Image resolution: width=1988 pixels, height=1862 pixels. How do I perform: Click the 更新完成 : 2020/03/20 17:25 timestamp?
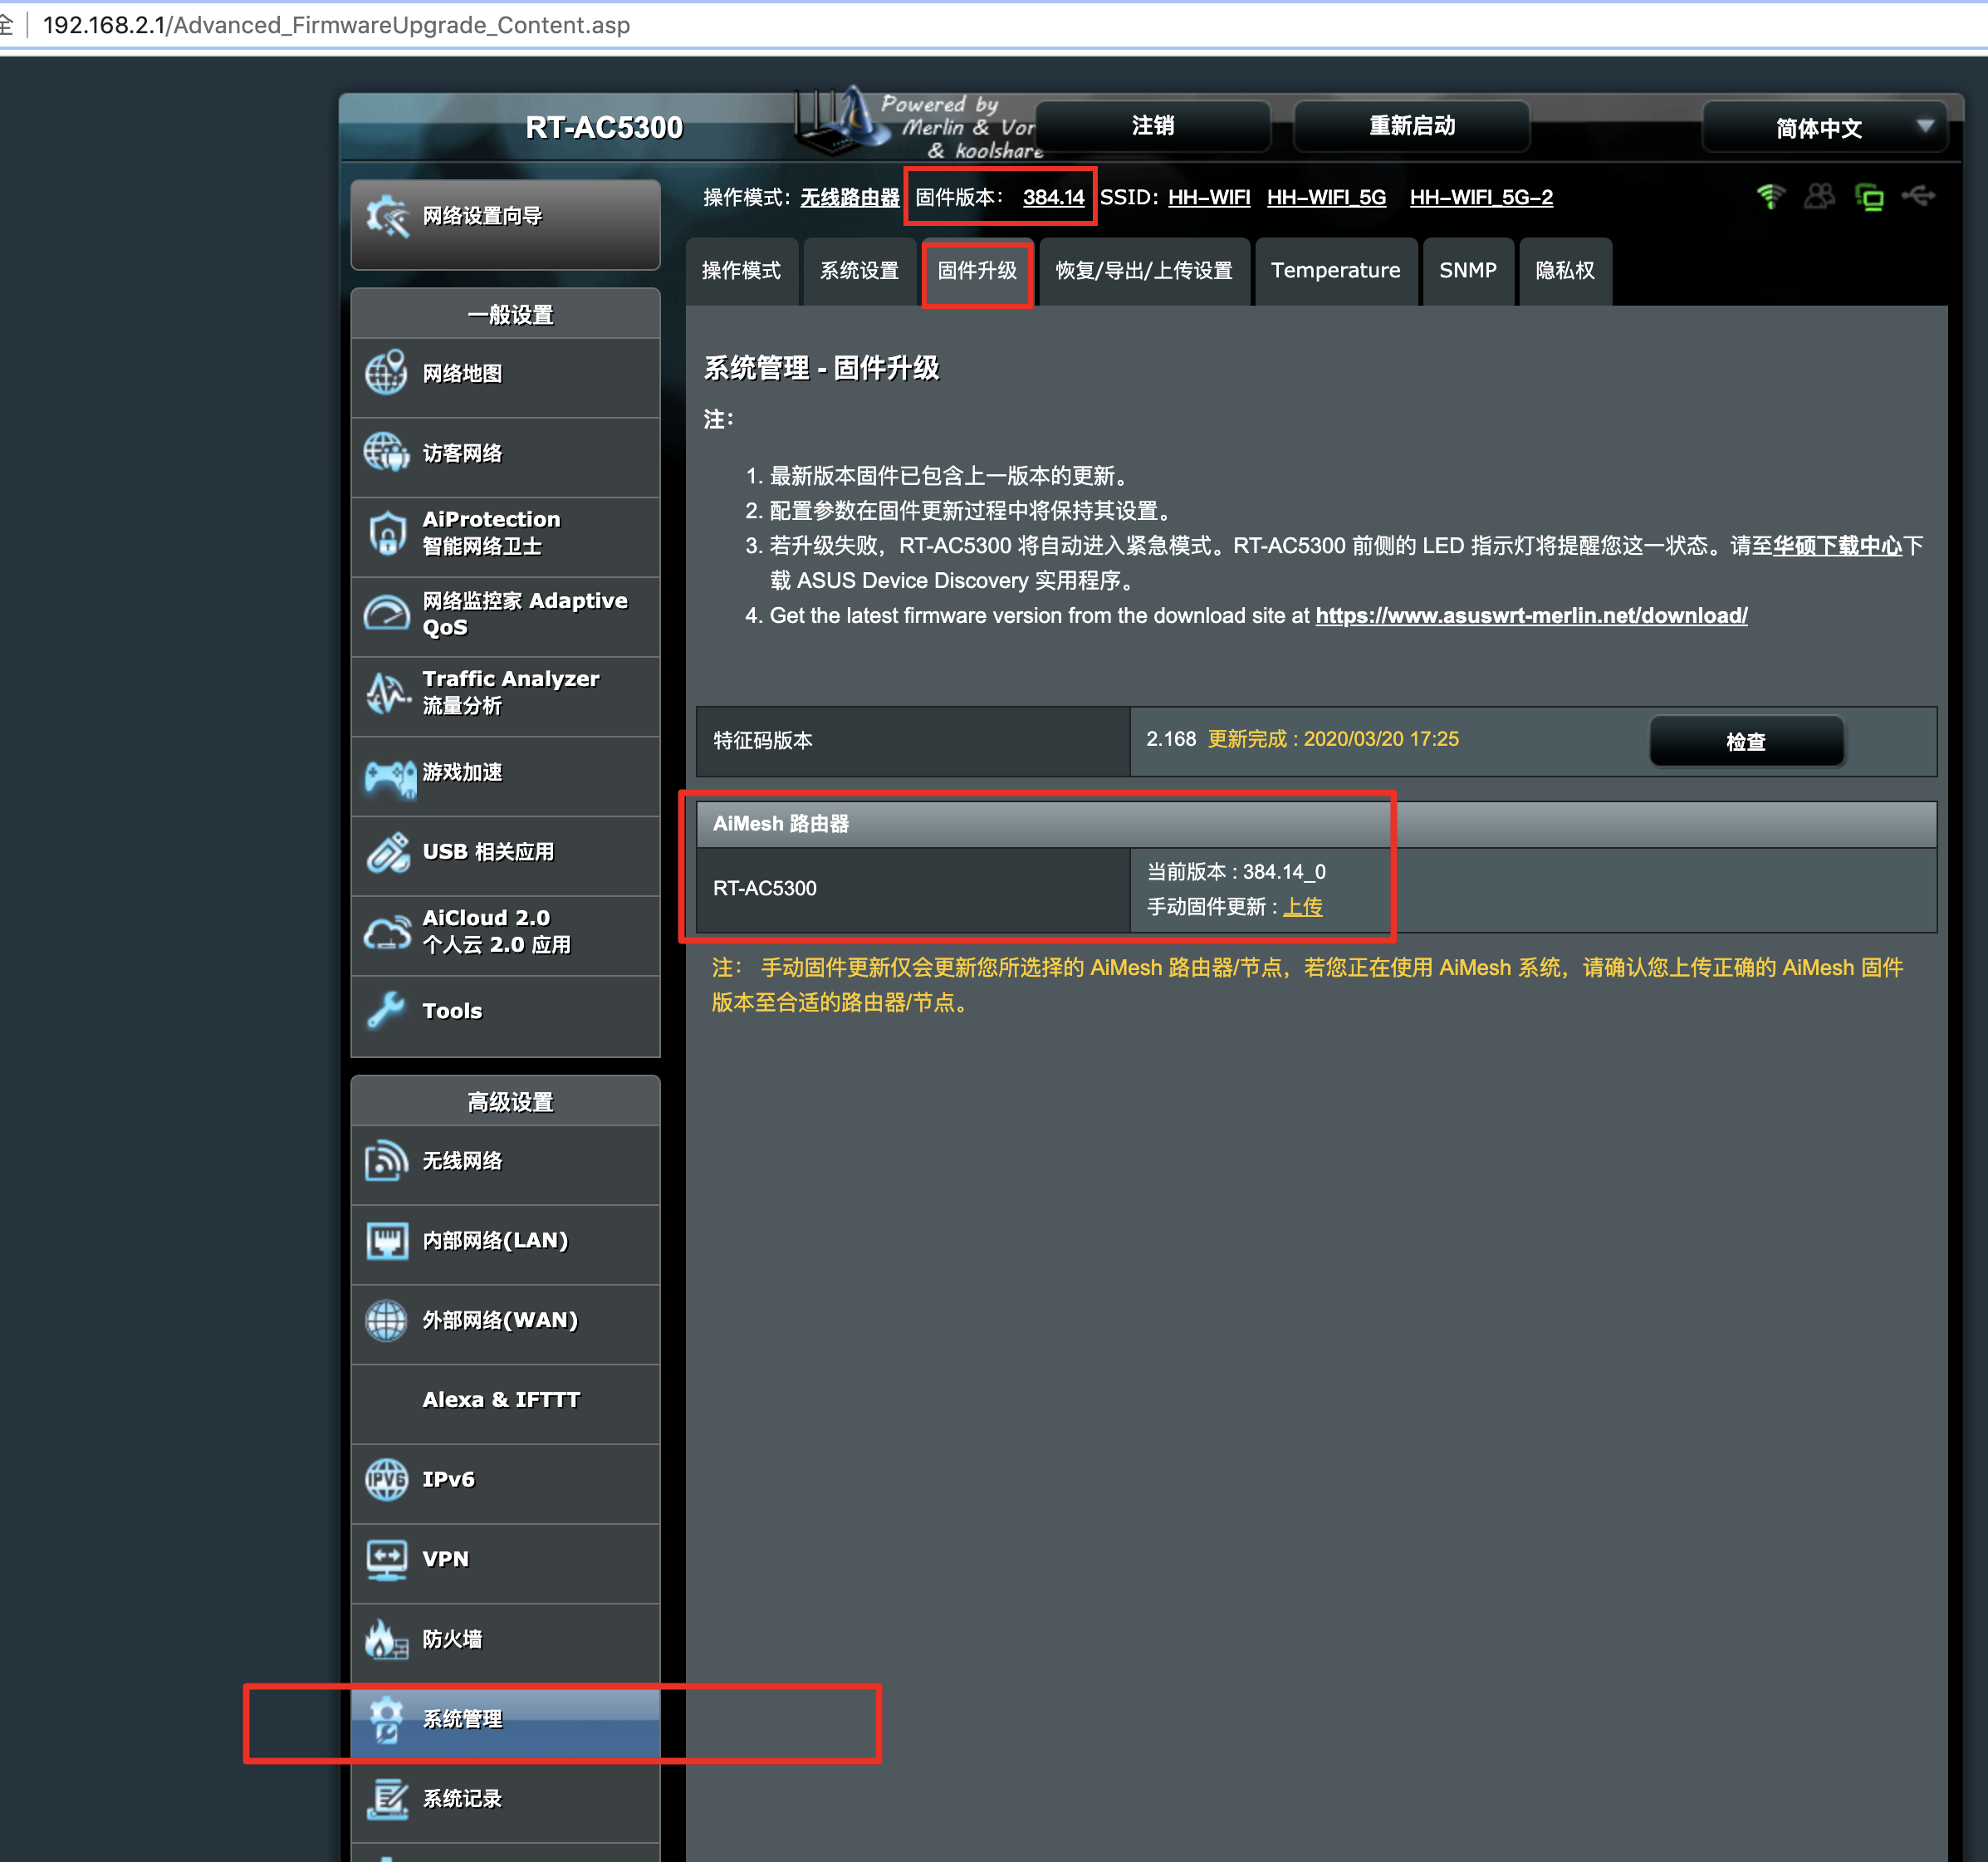(1333, 739)
